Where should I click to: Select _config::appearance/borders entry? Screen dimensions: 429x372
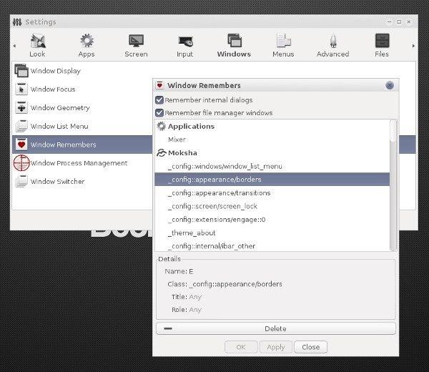[x=272, y=180]
